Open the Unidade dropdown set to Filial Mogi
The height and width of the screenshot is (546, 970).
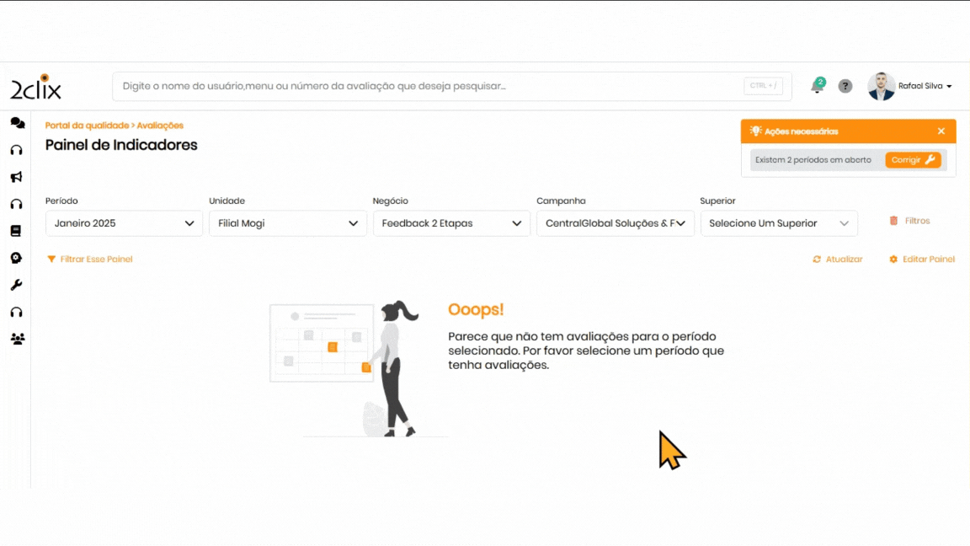click(x=287, y=223)
